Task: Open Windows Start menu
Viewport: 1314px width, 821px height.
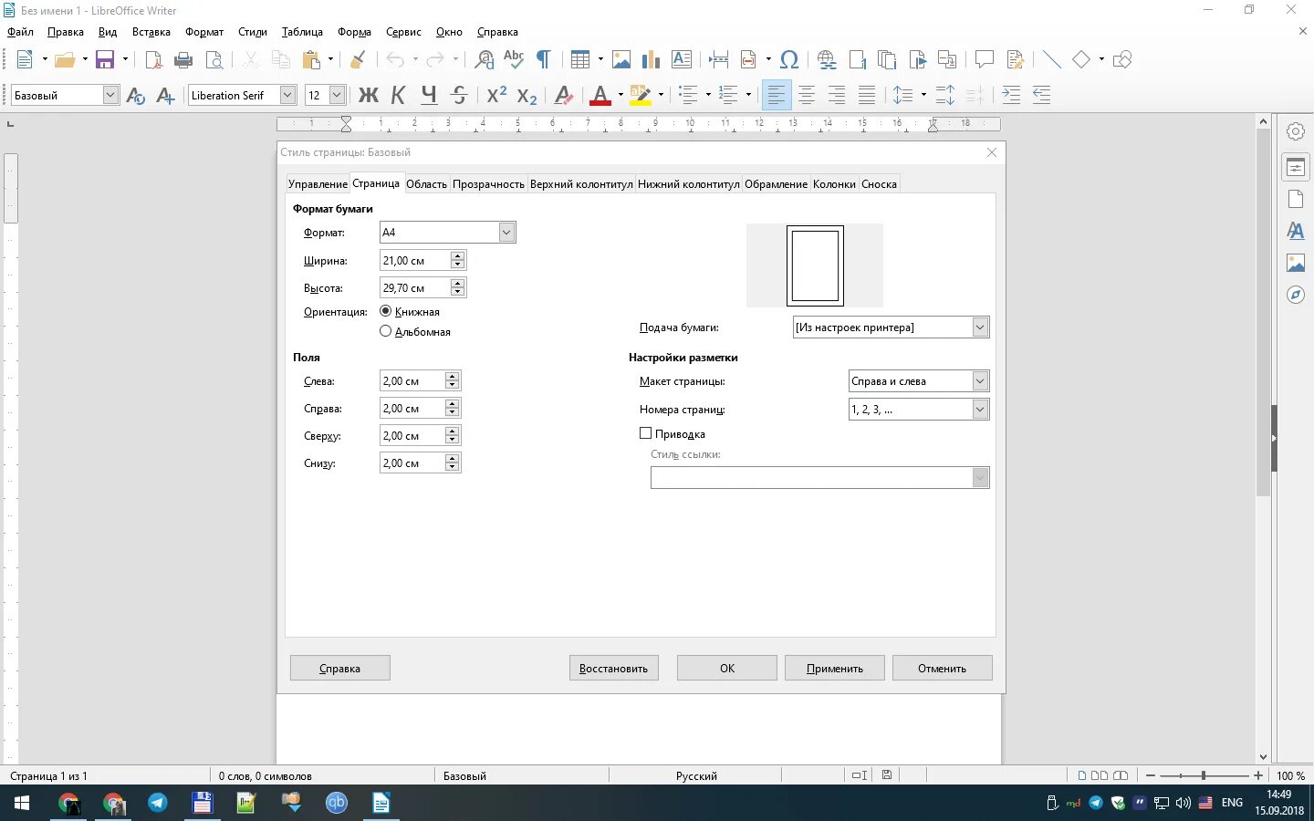Action: pyautogui.click(x=22, y=803)
